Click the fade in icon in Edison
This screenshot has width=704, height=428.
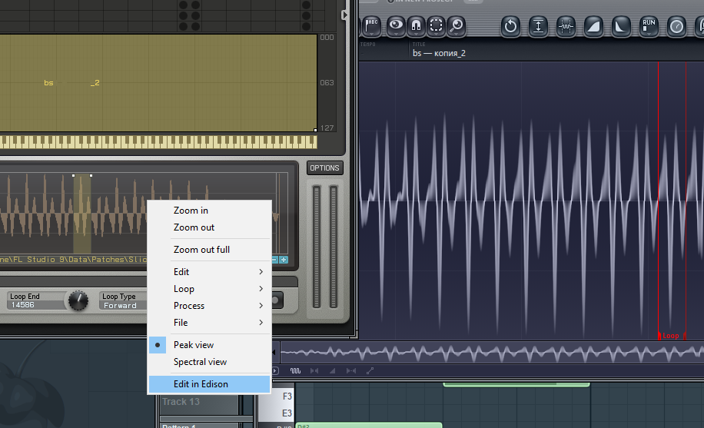pos(593,26)
